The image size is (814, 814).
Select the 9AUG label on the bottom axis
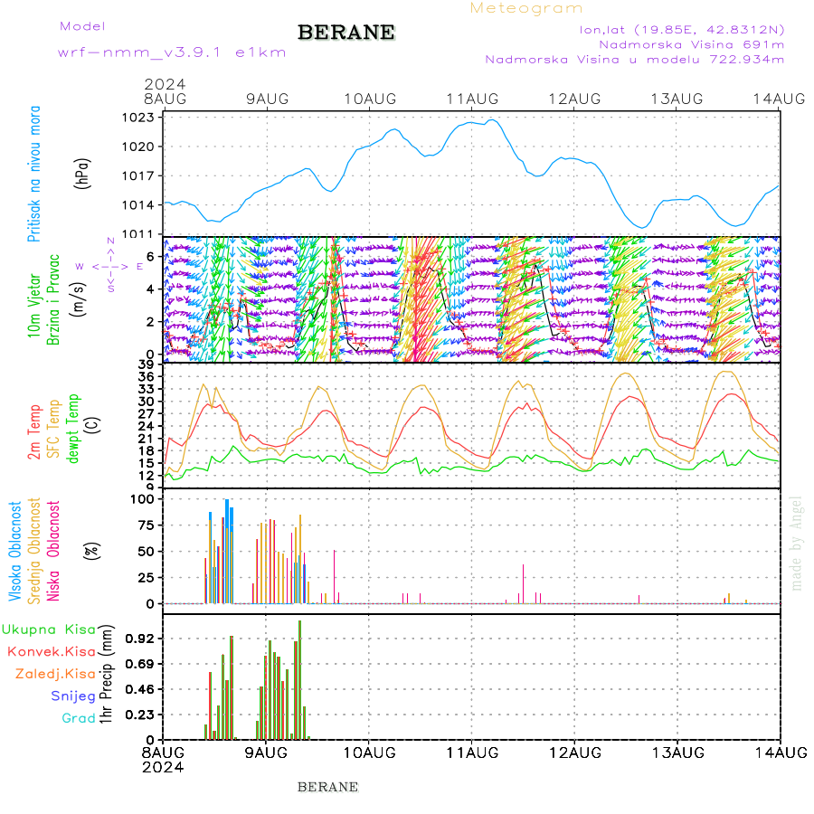click(x=266, y=752)
